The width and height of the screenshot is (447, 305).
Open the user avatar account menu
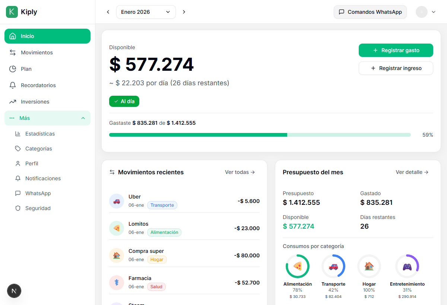tap(425, 12)
